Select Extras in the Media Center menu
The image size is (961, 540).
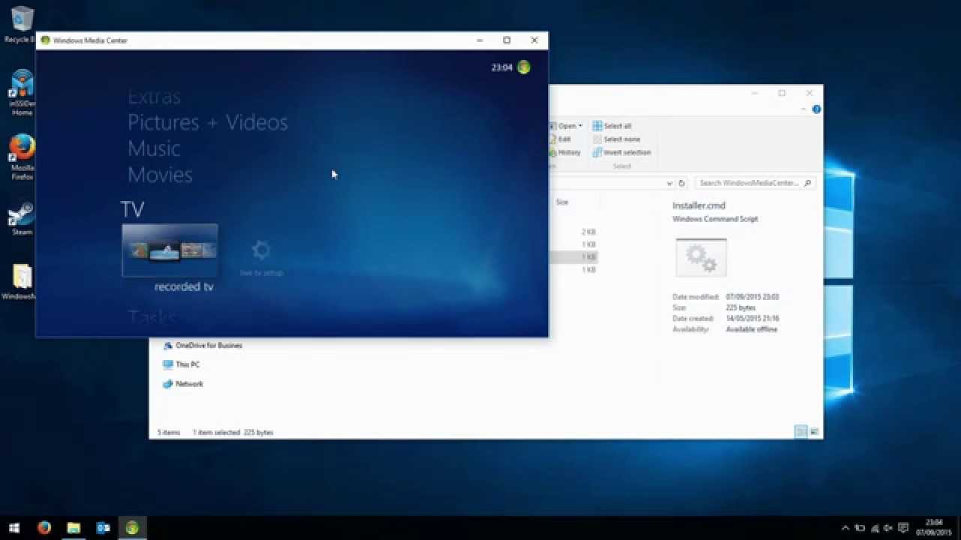click(154, 97)
